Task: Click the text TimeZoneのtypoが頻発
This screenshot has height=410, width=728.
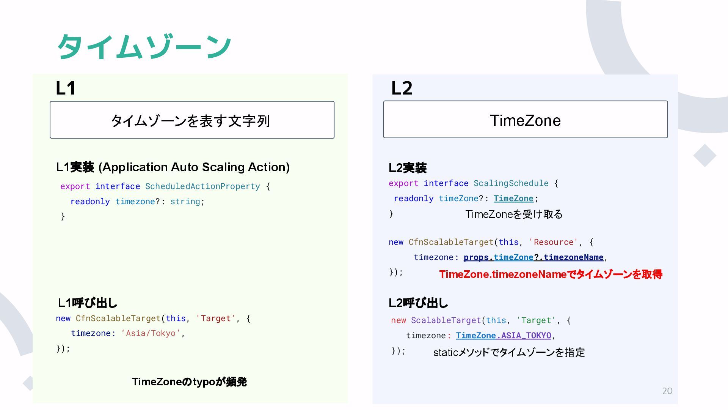Action: (190, 382)
